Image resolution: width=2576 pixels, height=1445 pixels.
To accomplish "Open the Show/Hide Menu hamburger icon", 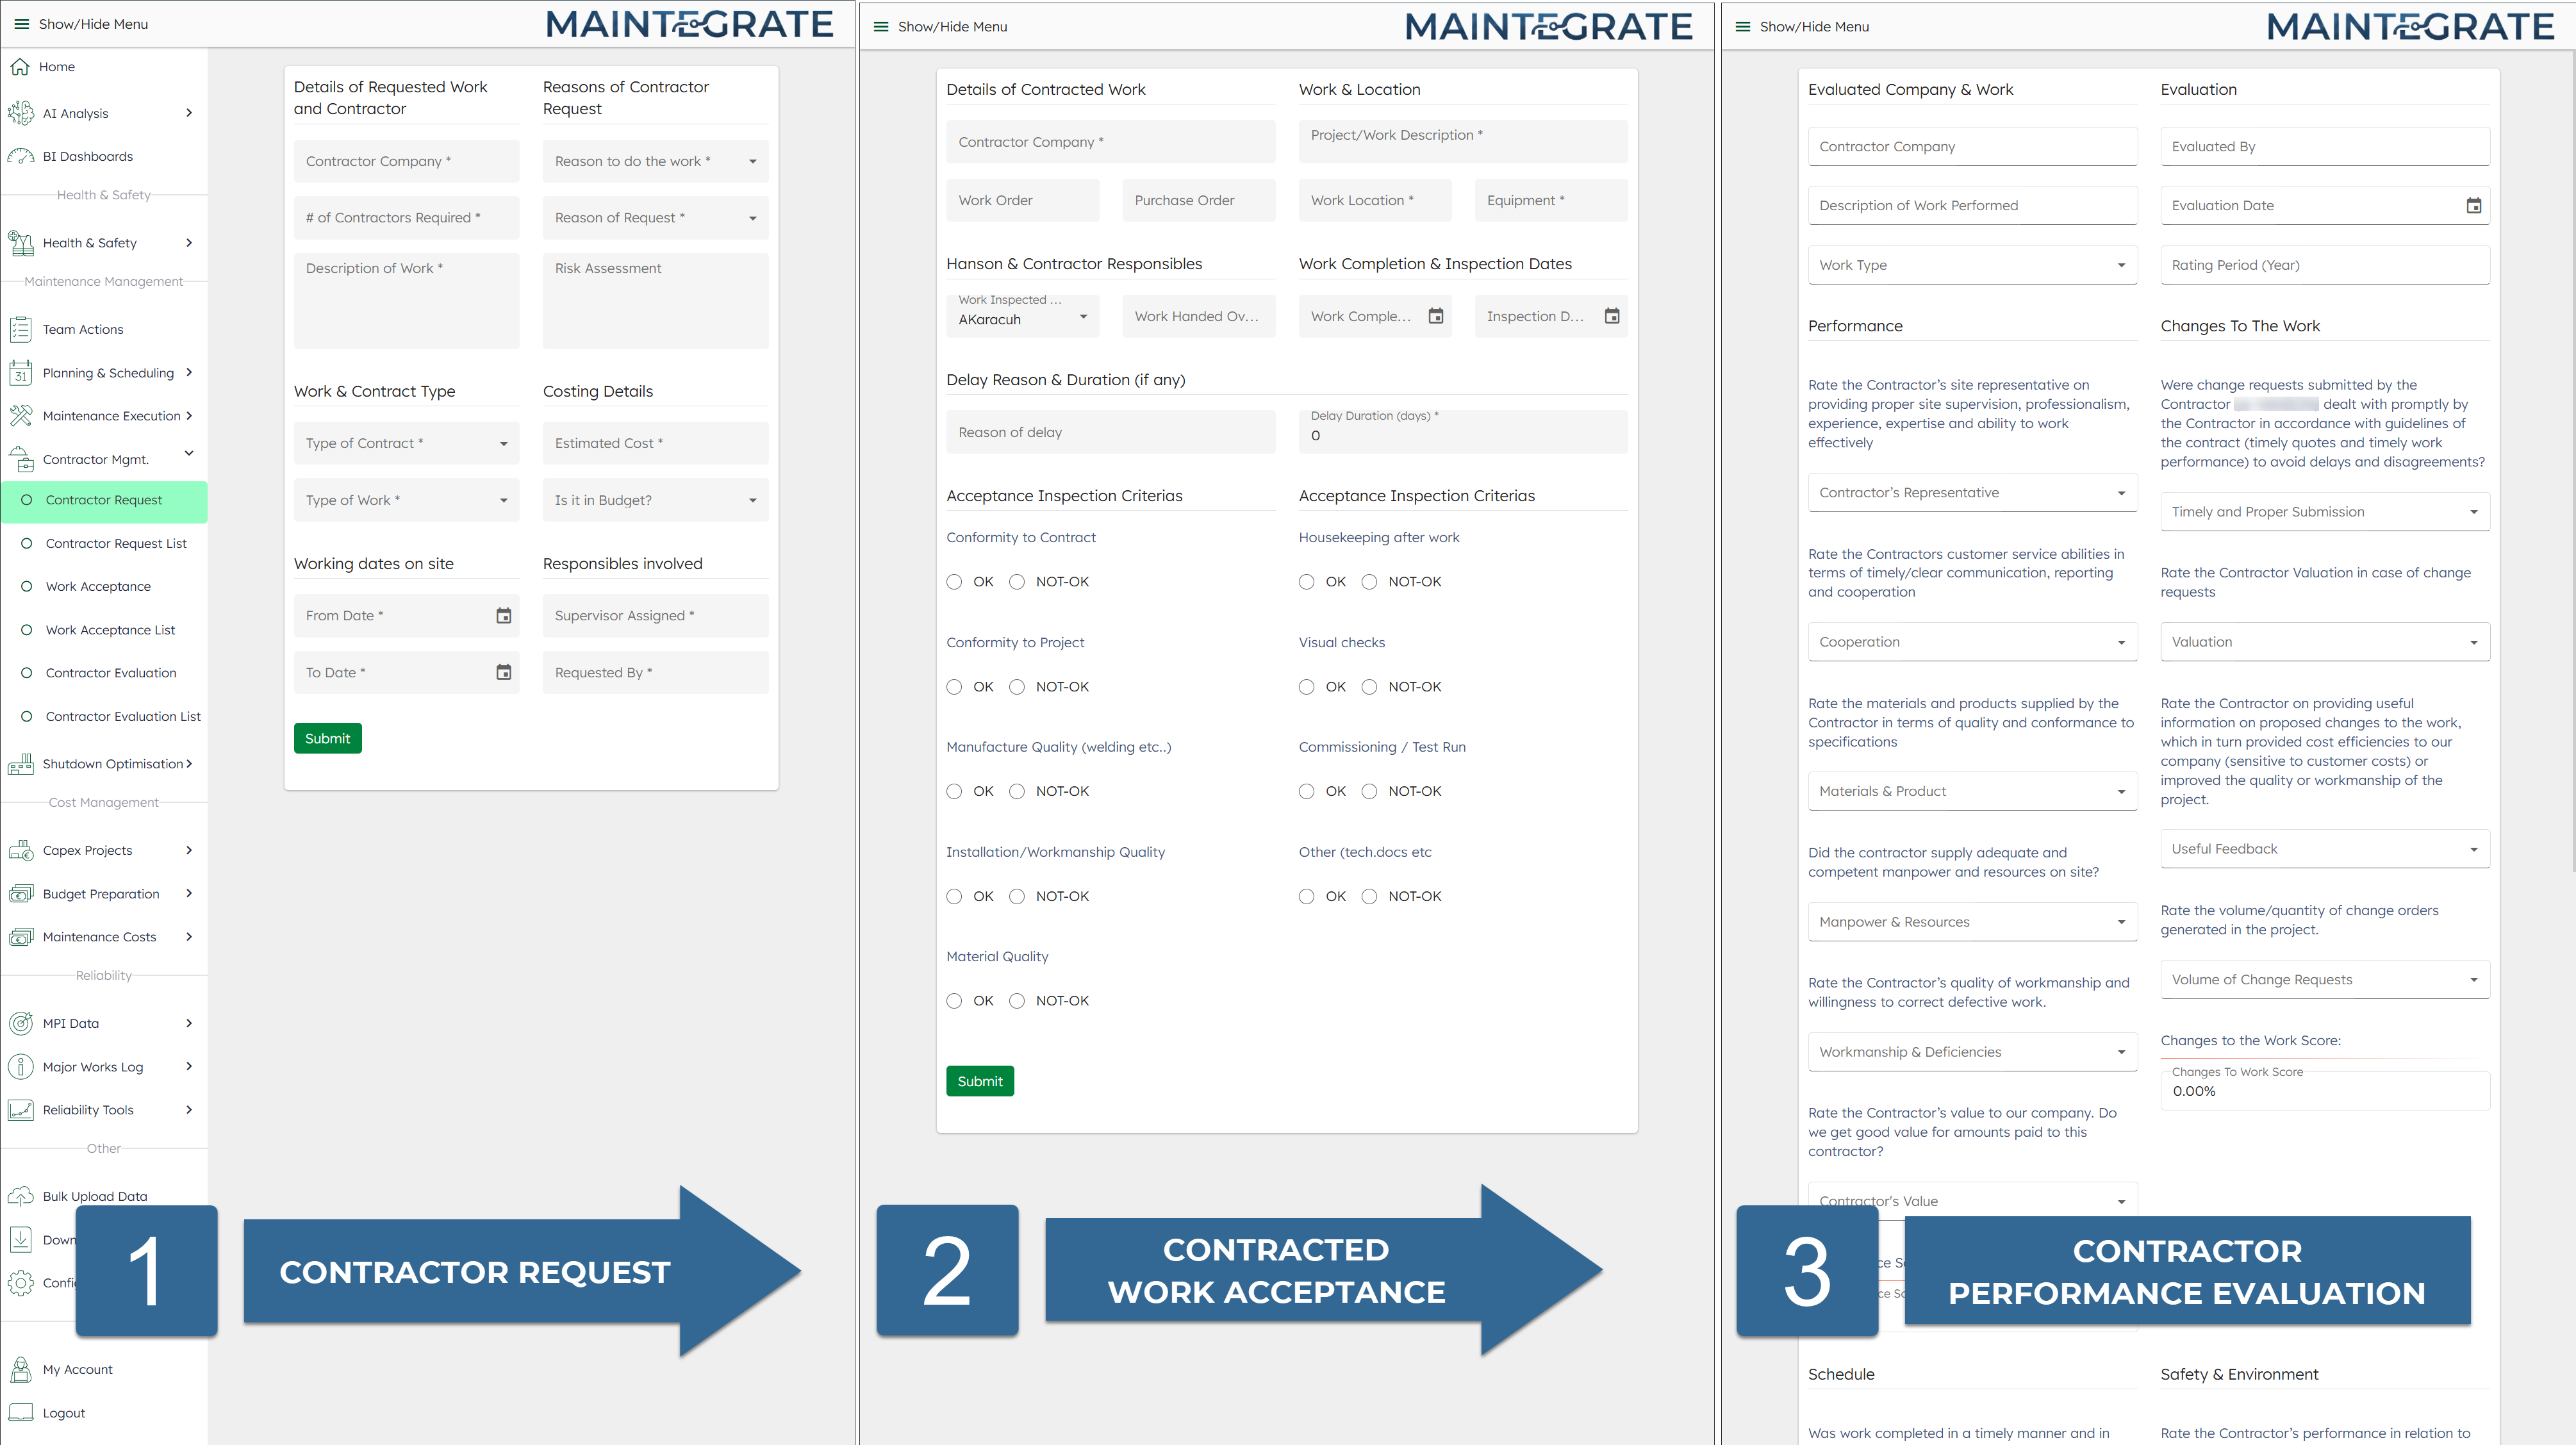I will [21, 24].
